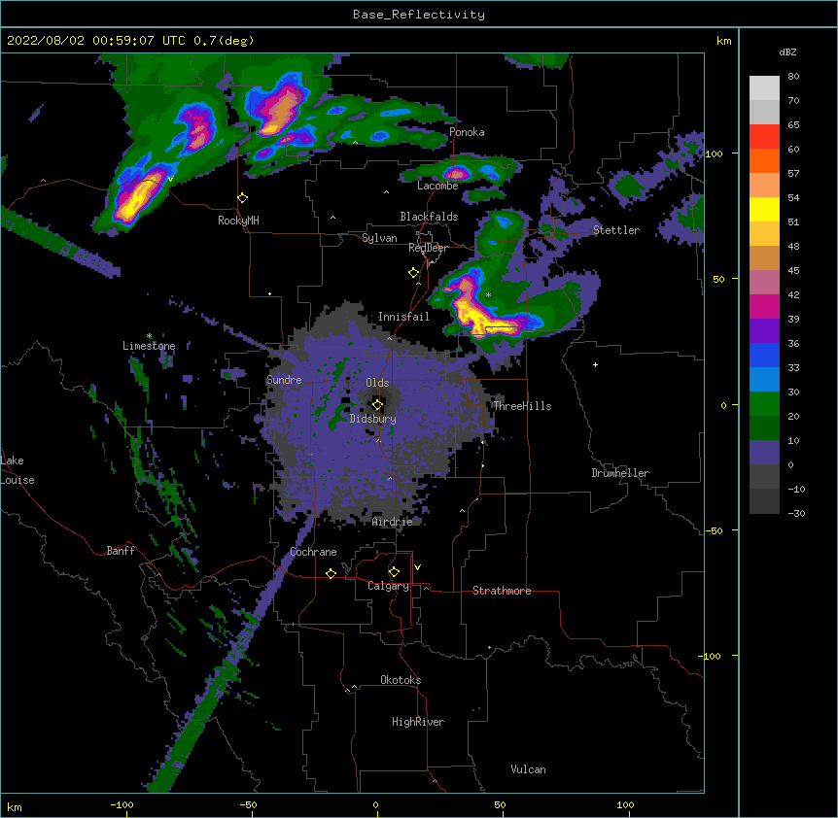Select the 42 dBZ magenta legend swatch
This screenshot has height=818, width=838.
(x=764, y=306)
